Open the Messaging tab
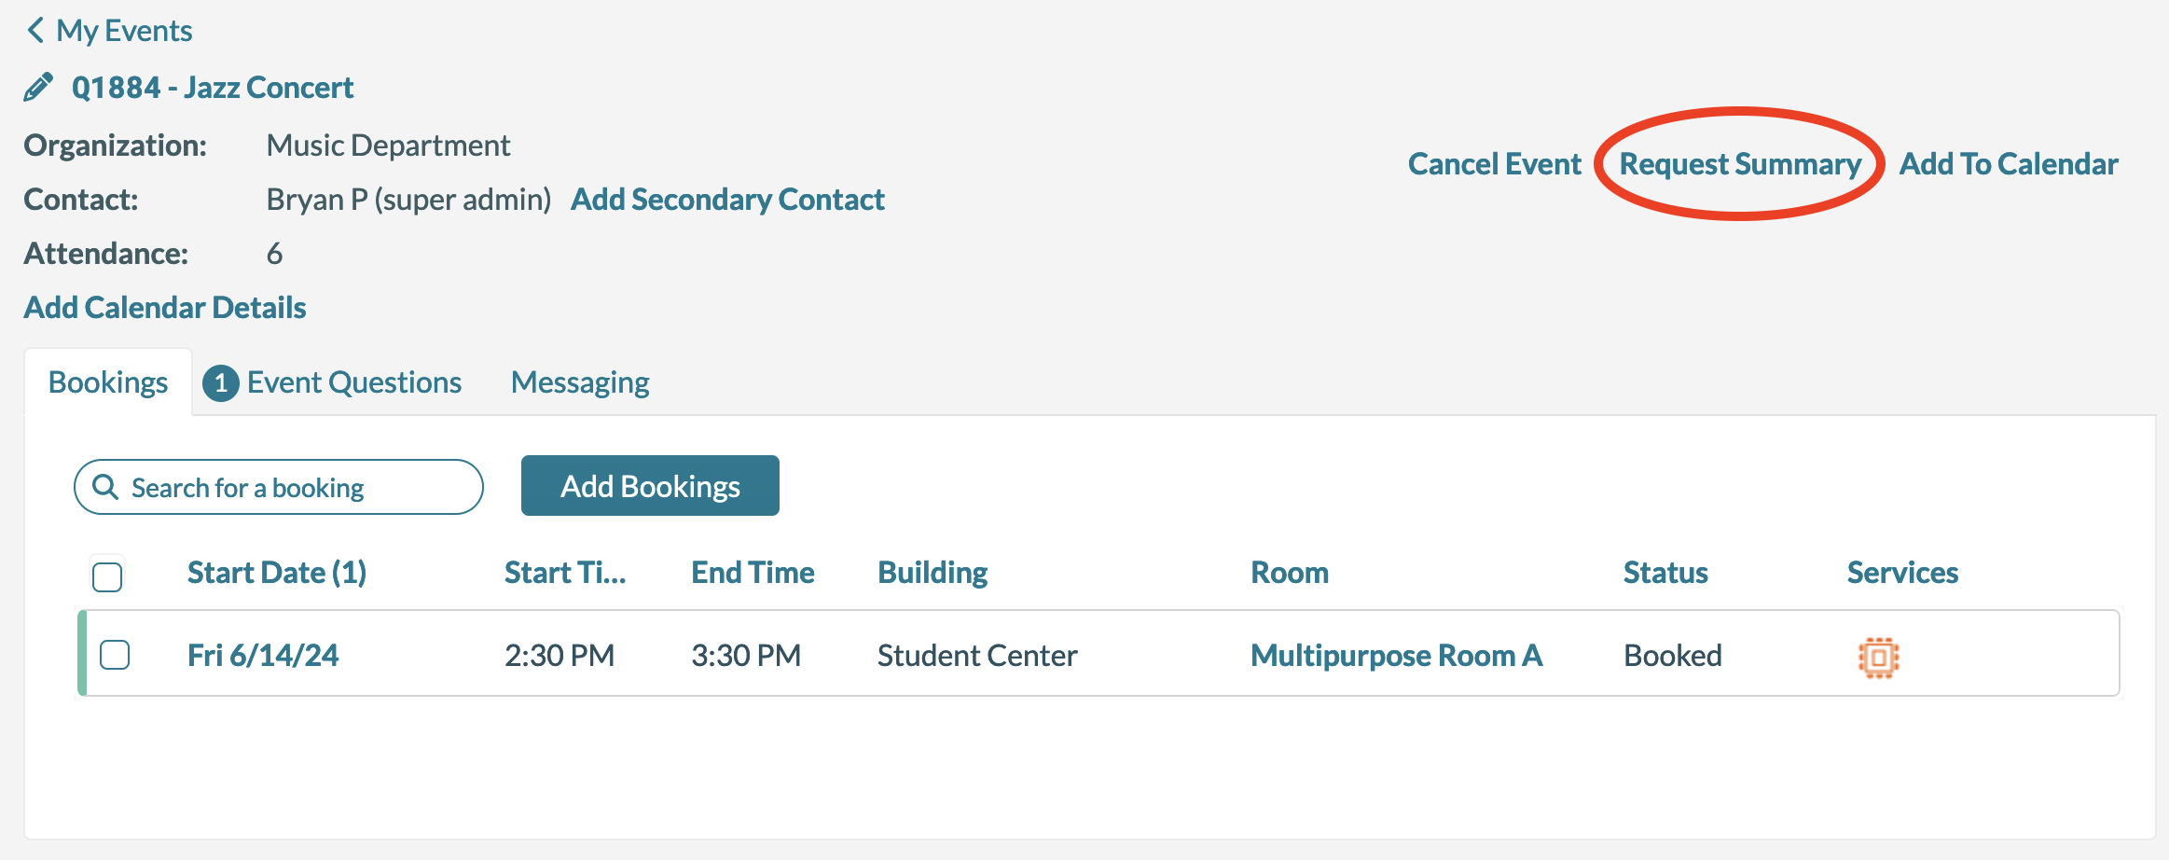The height and width of the screenshot is (860, 2169). click(x=580, y=383)
